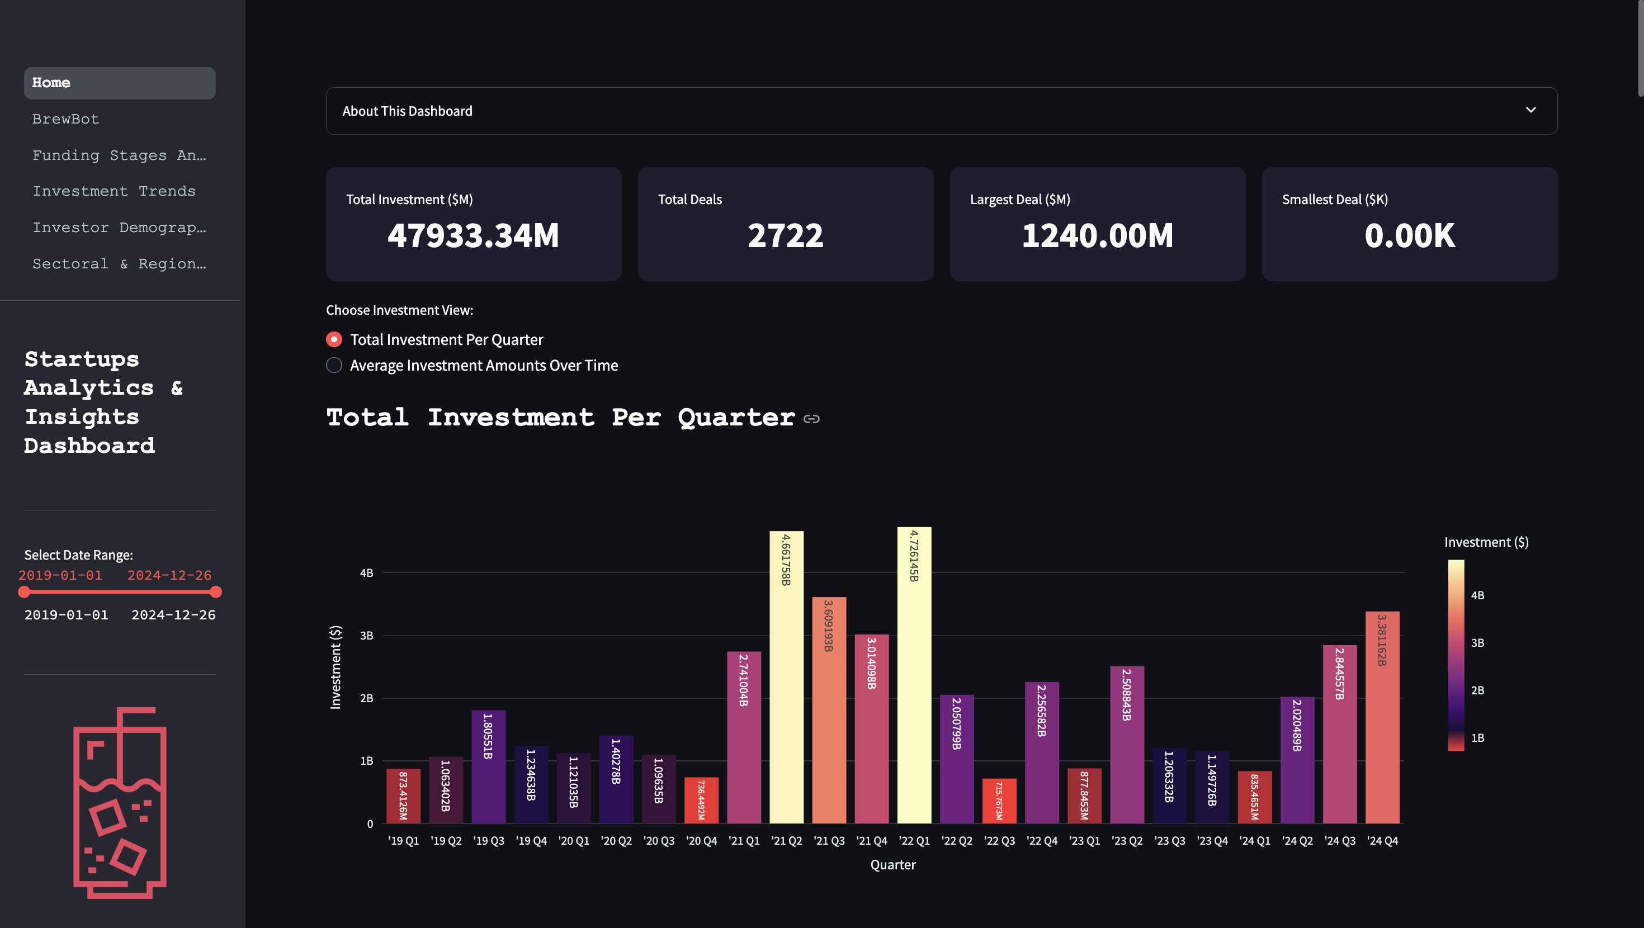Expand About This Dashboard chevron
This screenshot has height=928, width=1644.
(x=1530, y=111)
